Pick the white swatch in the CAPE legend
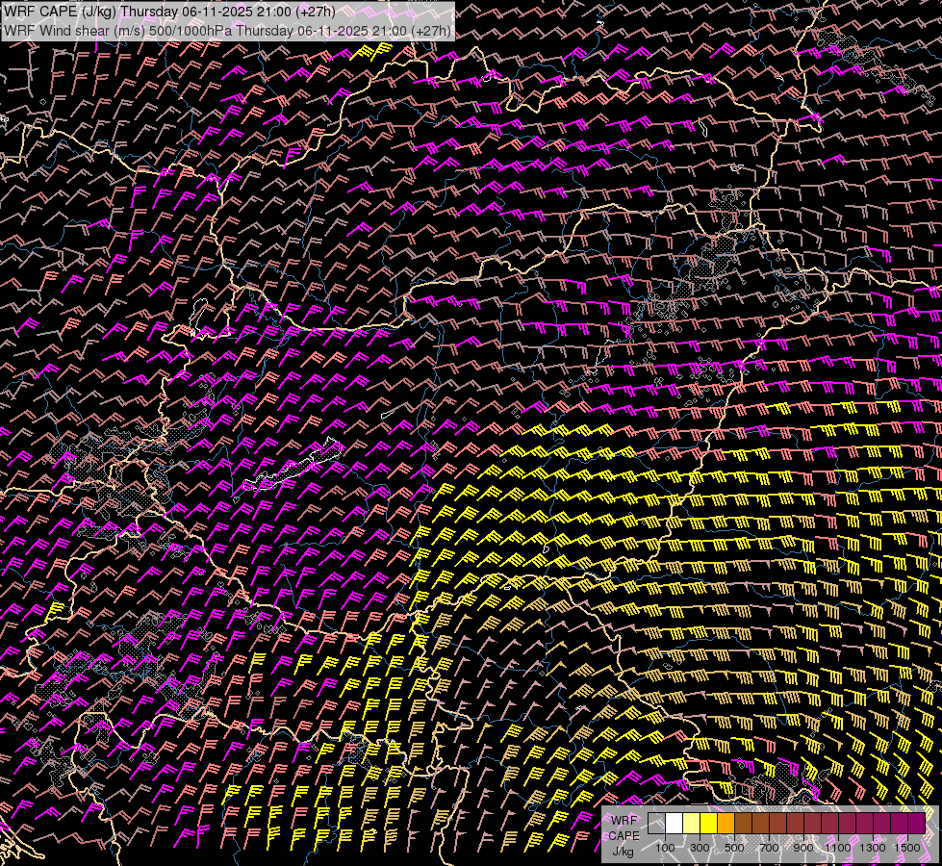Screen dimensions: 942x866 pos(674,824)
